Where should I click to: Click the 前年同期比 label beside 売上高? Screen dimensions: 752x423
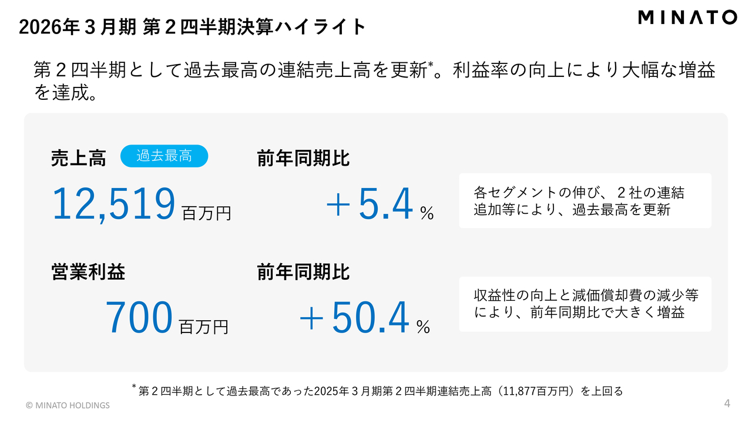pyautogui.click(x=303, y=158)
